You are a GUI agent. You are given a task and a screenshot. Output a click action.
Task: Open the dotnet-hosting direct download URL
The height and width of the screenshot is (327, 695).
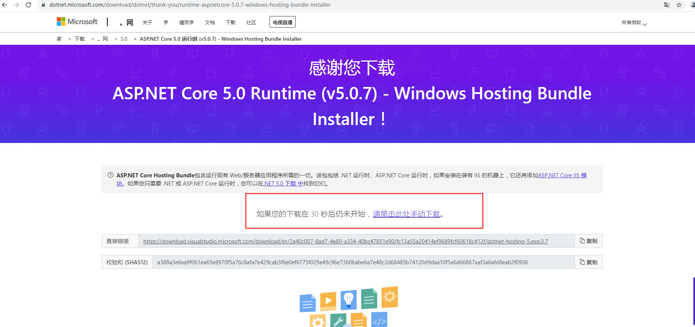(345, 242)
